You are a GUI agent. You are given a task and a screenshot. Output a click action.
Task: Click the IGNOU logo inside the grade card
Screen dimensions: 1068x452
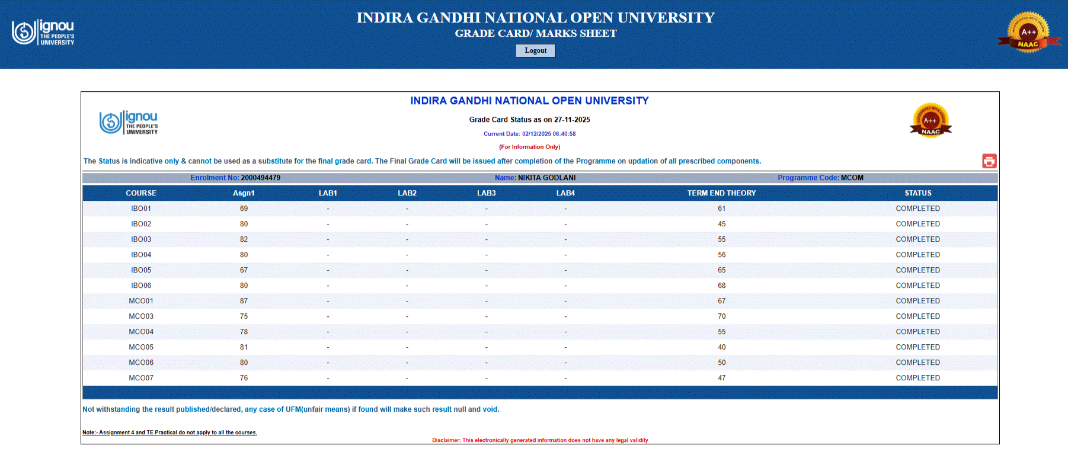coord(129,123)
